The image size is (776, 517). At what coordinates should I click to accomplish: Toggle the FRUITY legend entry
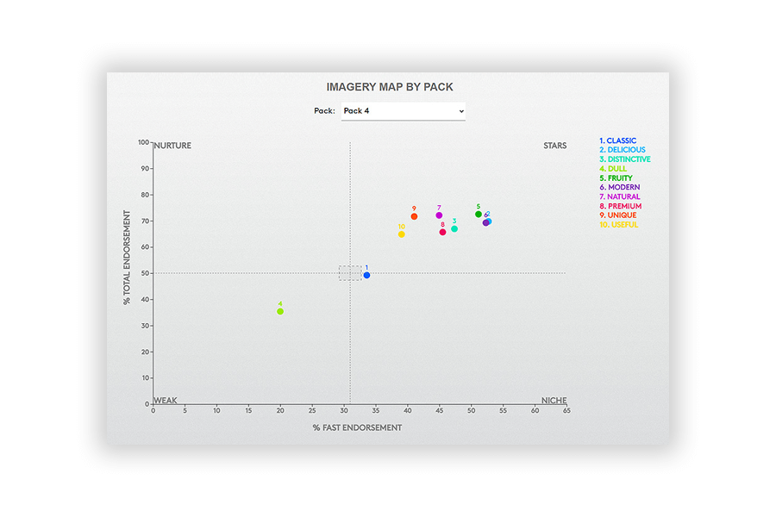(x=616, y=178)
